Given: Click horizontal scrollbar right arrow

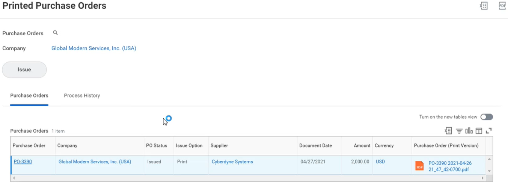Looking at the screenshot, I should click(483, 178).
